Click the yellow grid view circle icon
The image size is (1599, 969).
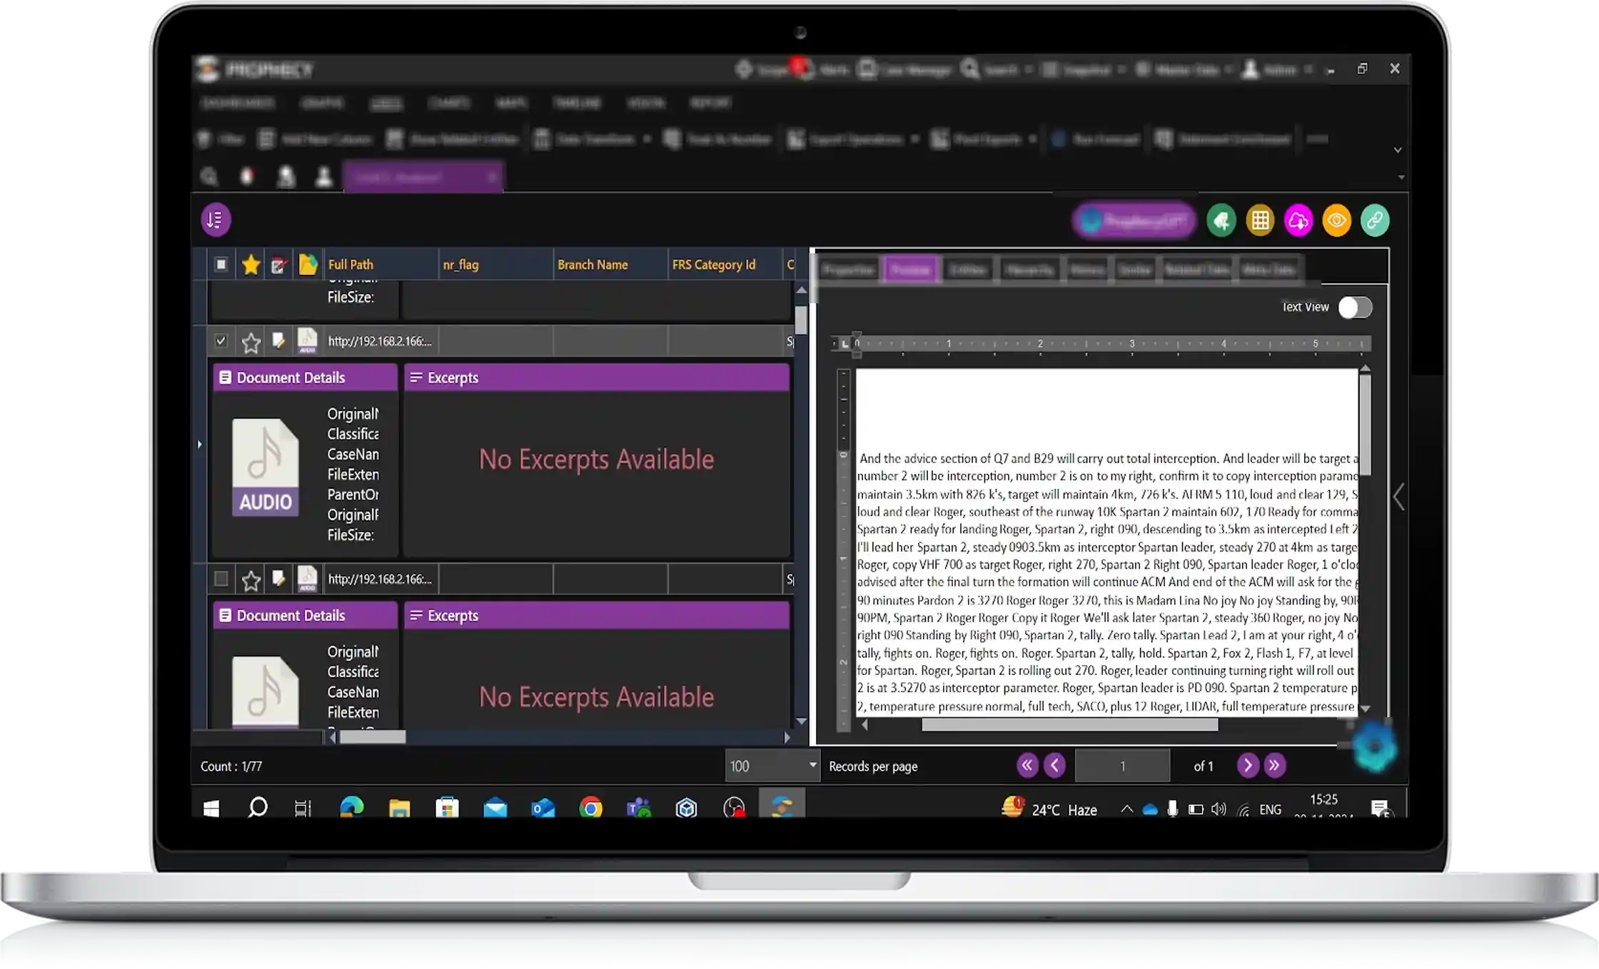pyautogui.click(x=1260, y=220)
